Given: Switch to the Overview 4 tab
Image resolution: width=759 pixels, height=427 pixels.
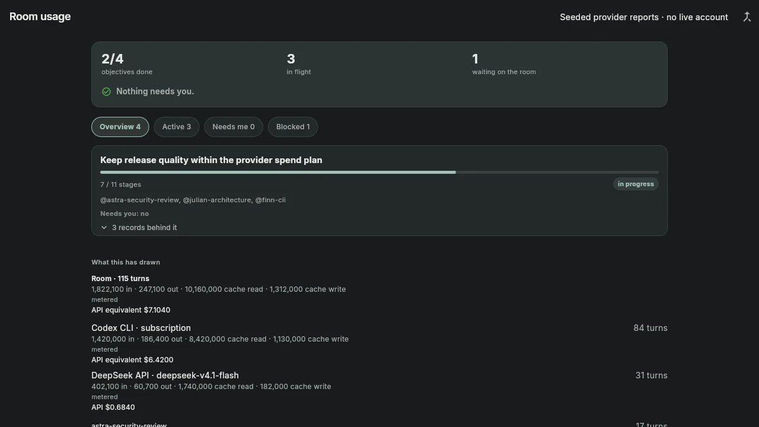Looking at the screenshot, I should [120, 127].
